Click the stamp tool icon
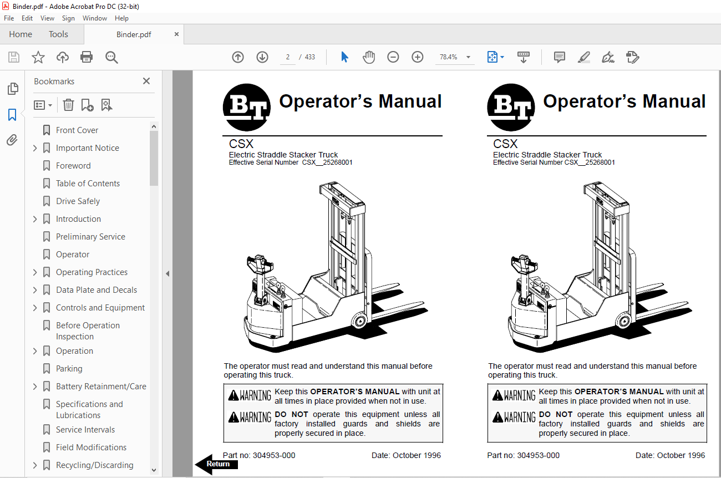The width and height of the screenshot is (721, 478). point(633,57)
